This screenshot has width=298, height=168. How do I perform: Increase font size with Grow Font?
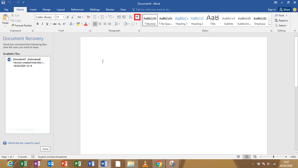pos(68,17)
